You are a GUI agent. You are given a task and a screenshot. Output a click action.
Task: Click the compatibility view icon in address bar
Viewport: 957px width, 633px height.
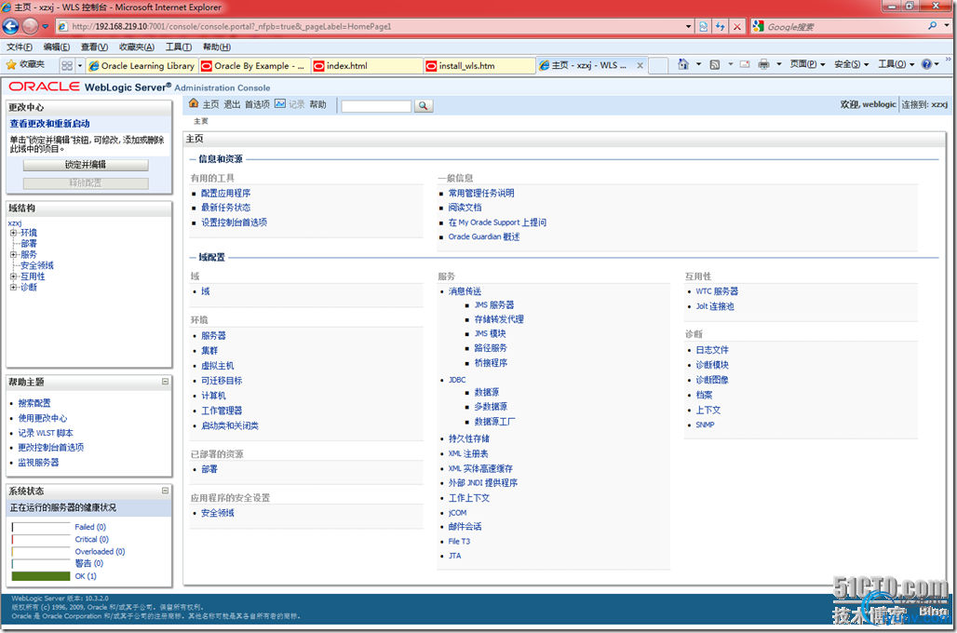[704, 26]
